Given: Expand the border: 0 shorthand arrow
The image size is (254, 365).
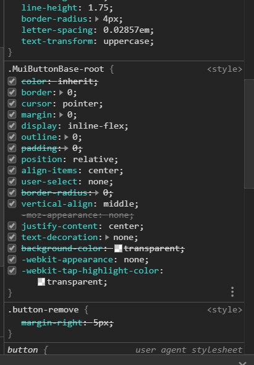Looking at the screenshot, I should 61,93.
